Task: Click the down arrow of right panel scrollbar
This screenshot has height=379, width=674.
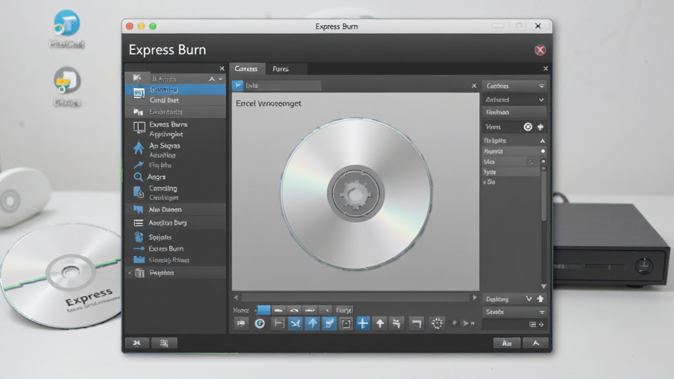Action: 544,286
